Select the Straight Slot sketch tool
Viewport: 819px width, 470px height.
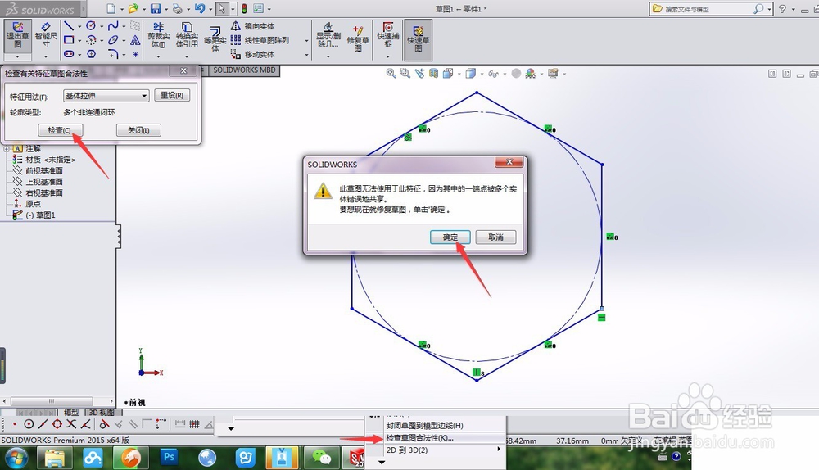(x=69, y=54)
